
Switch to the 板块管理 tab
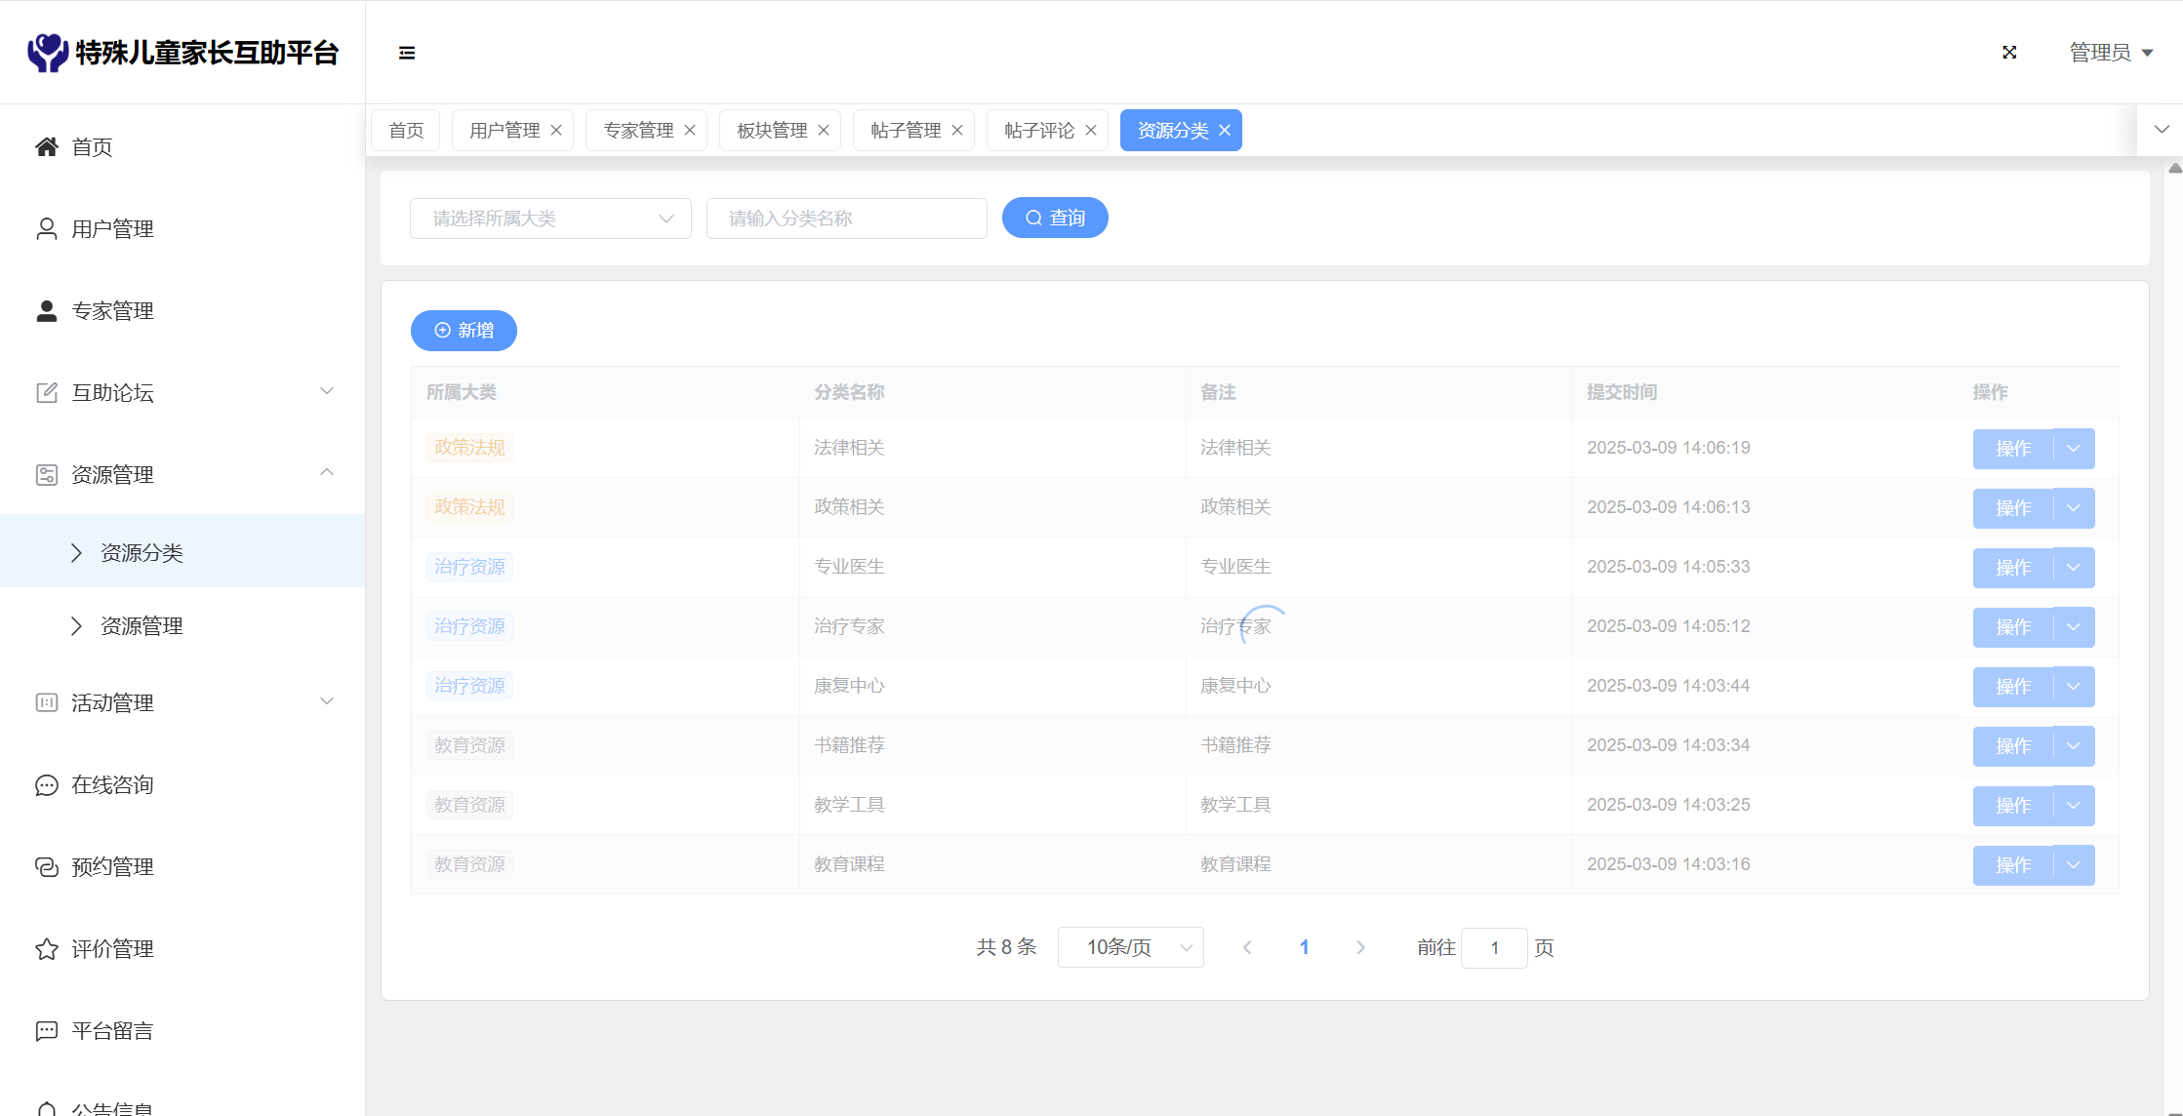(772, 131)
